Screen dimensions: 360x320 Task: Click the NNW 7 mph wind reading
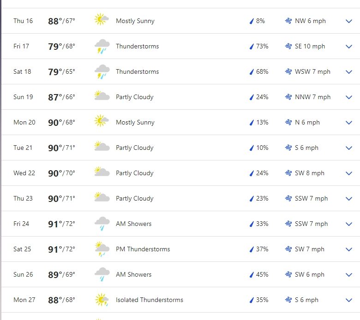312,97
